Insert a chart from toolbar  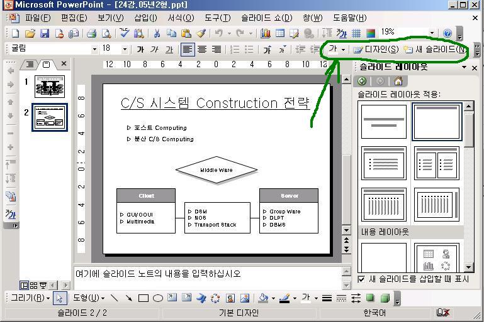click(x=265, y=33)
